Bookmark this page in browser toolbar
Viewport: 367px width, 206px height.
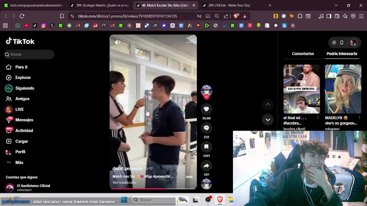click(x=62, y=16)
